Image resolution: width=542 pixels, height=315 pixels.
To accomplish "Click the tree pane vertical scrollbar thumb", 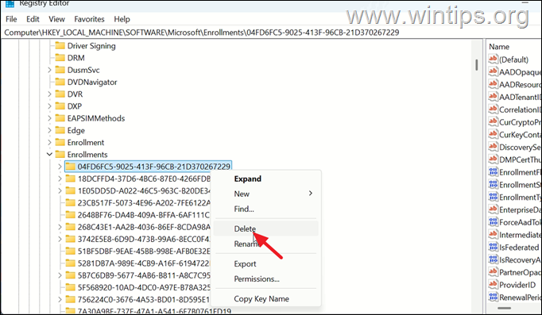I will tap(477, 64).
